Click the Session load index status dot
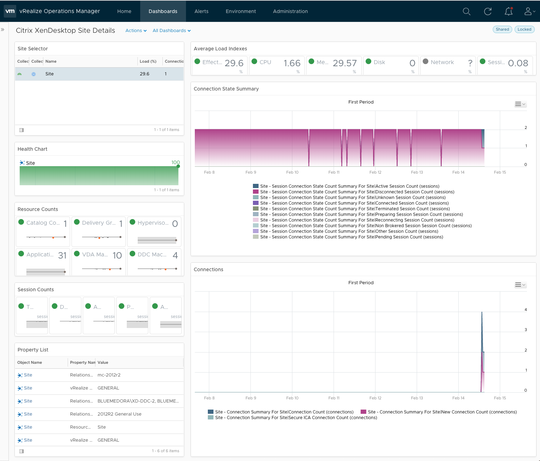This screenshot has height=461, width=540. tap(483, 61)
